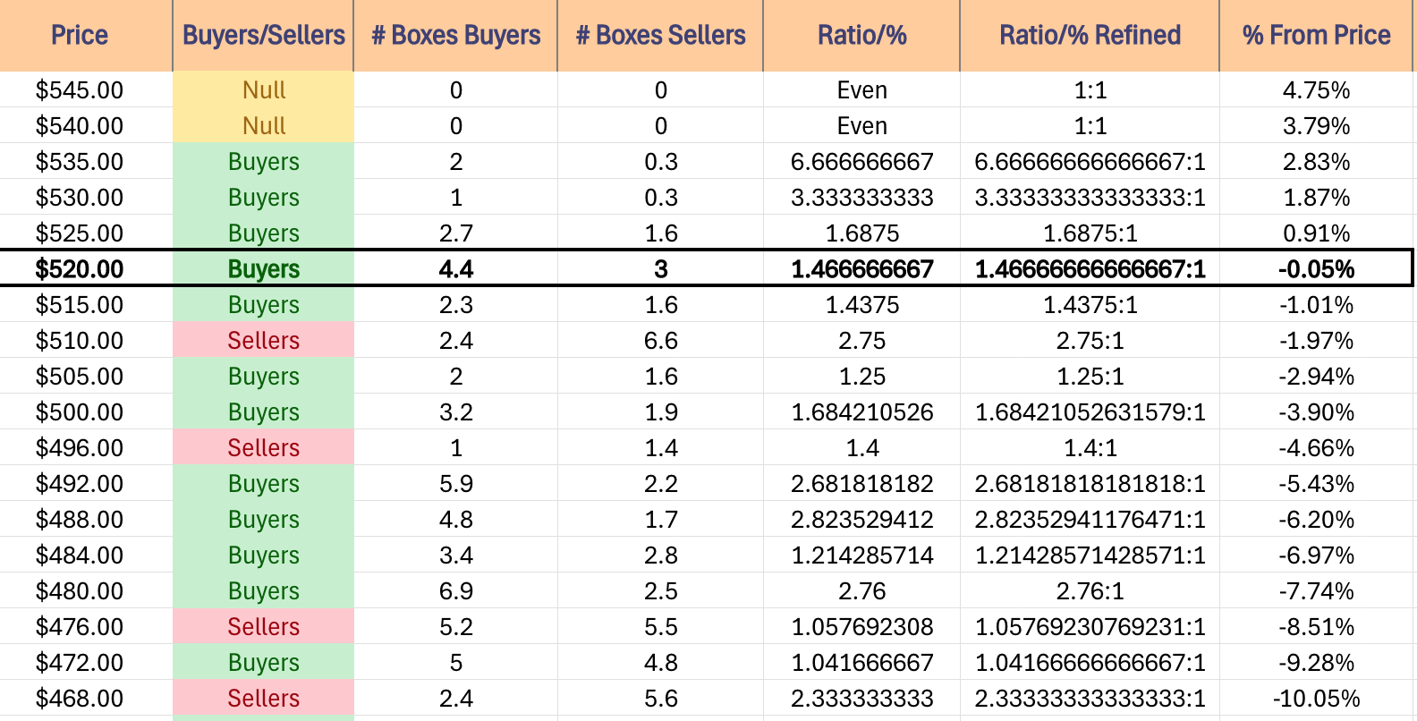Select the 6.6 sellers boxes cell at $510.00
1417x721 pixels.
click(660, 340)
